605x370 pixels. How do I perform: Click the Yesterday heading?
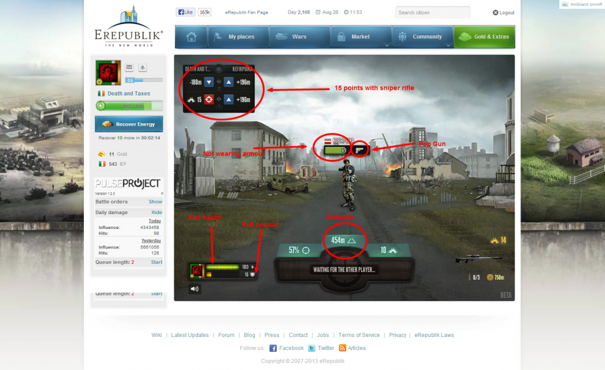[x=151, y=241]
